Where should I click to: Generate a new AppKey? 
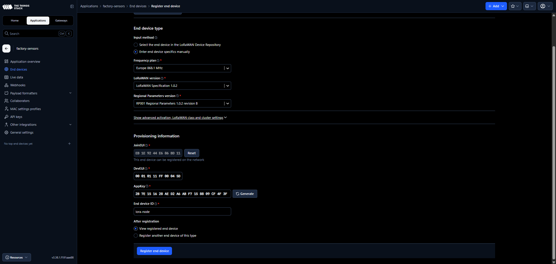245,194
